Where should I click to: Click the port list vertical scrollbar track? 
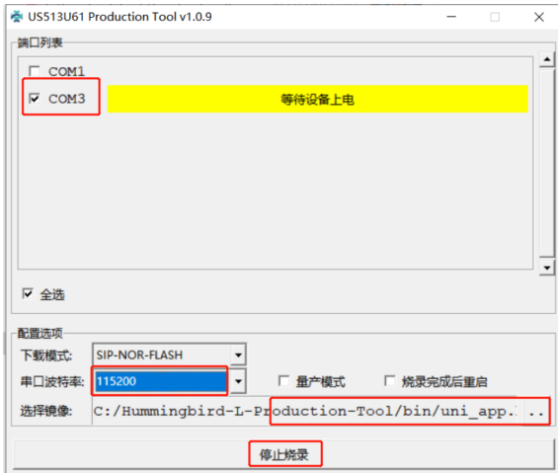pos(547,163)
